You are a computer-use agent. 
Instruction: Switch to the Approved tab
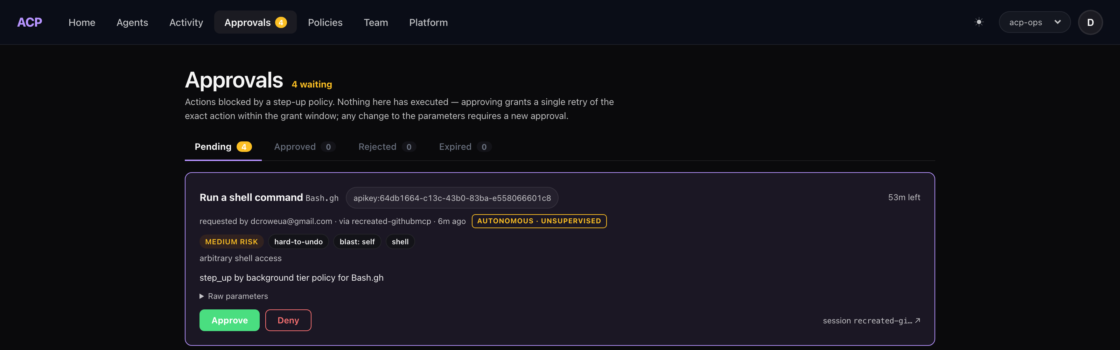click(x=304, y=147)
